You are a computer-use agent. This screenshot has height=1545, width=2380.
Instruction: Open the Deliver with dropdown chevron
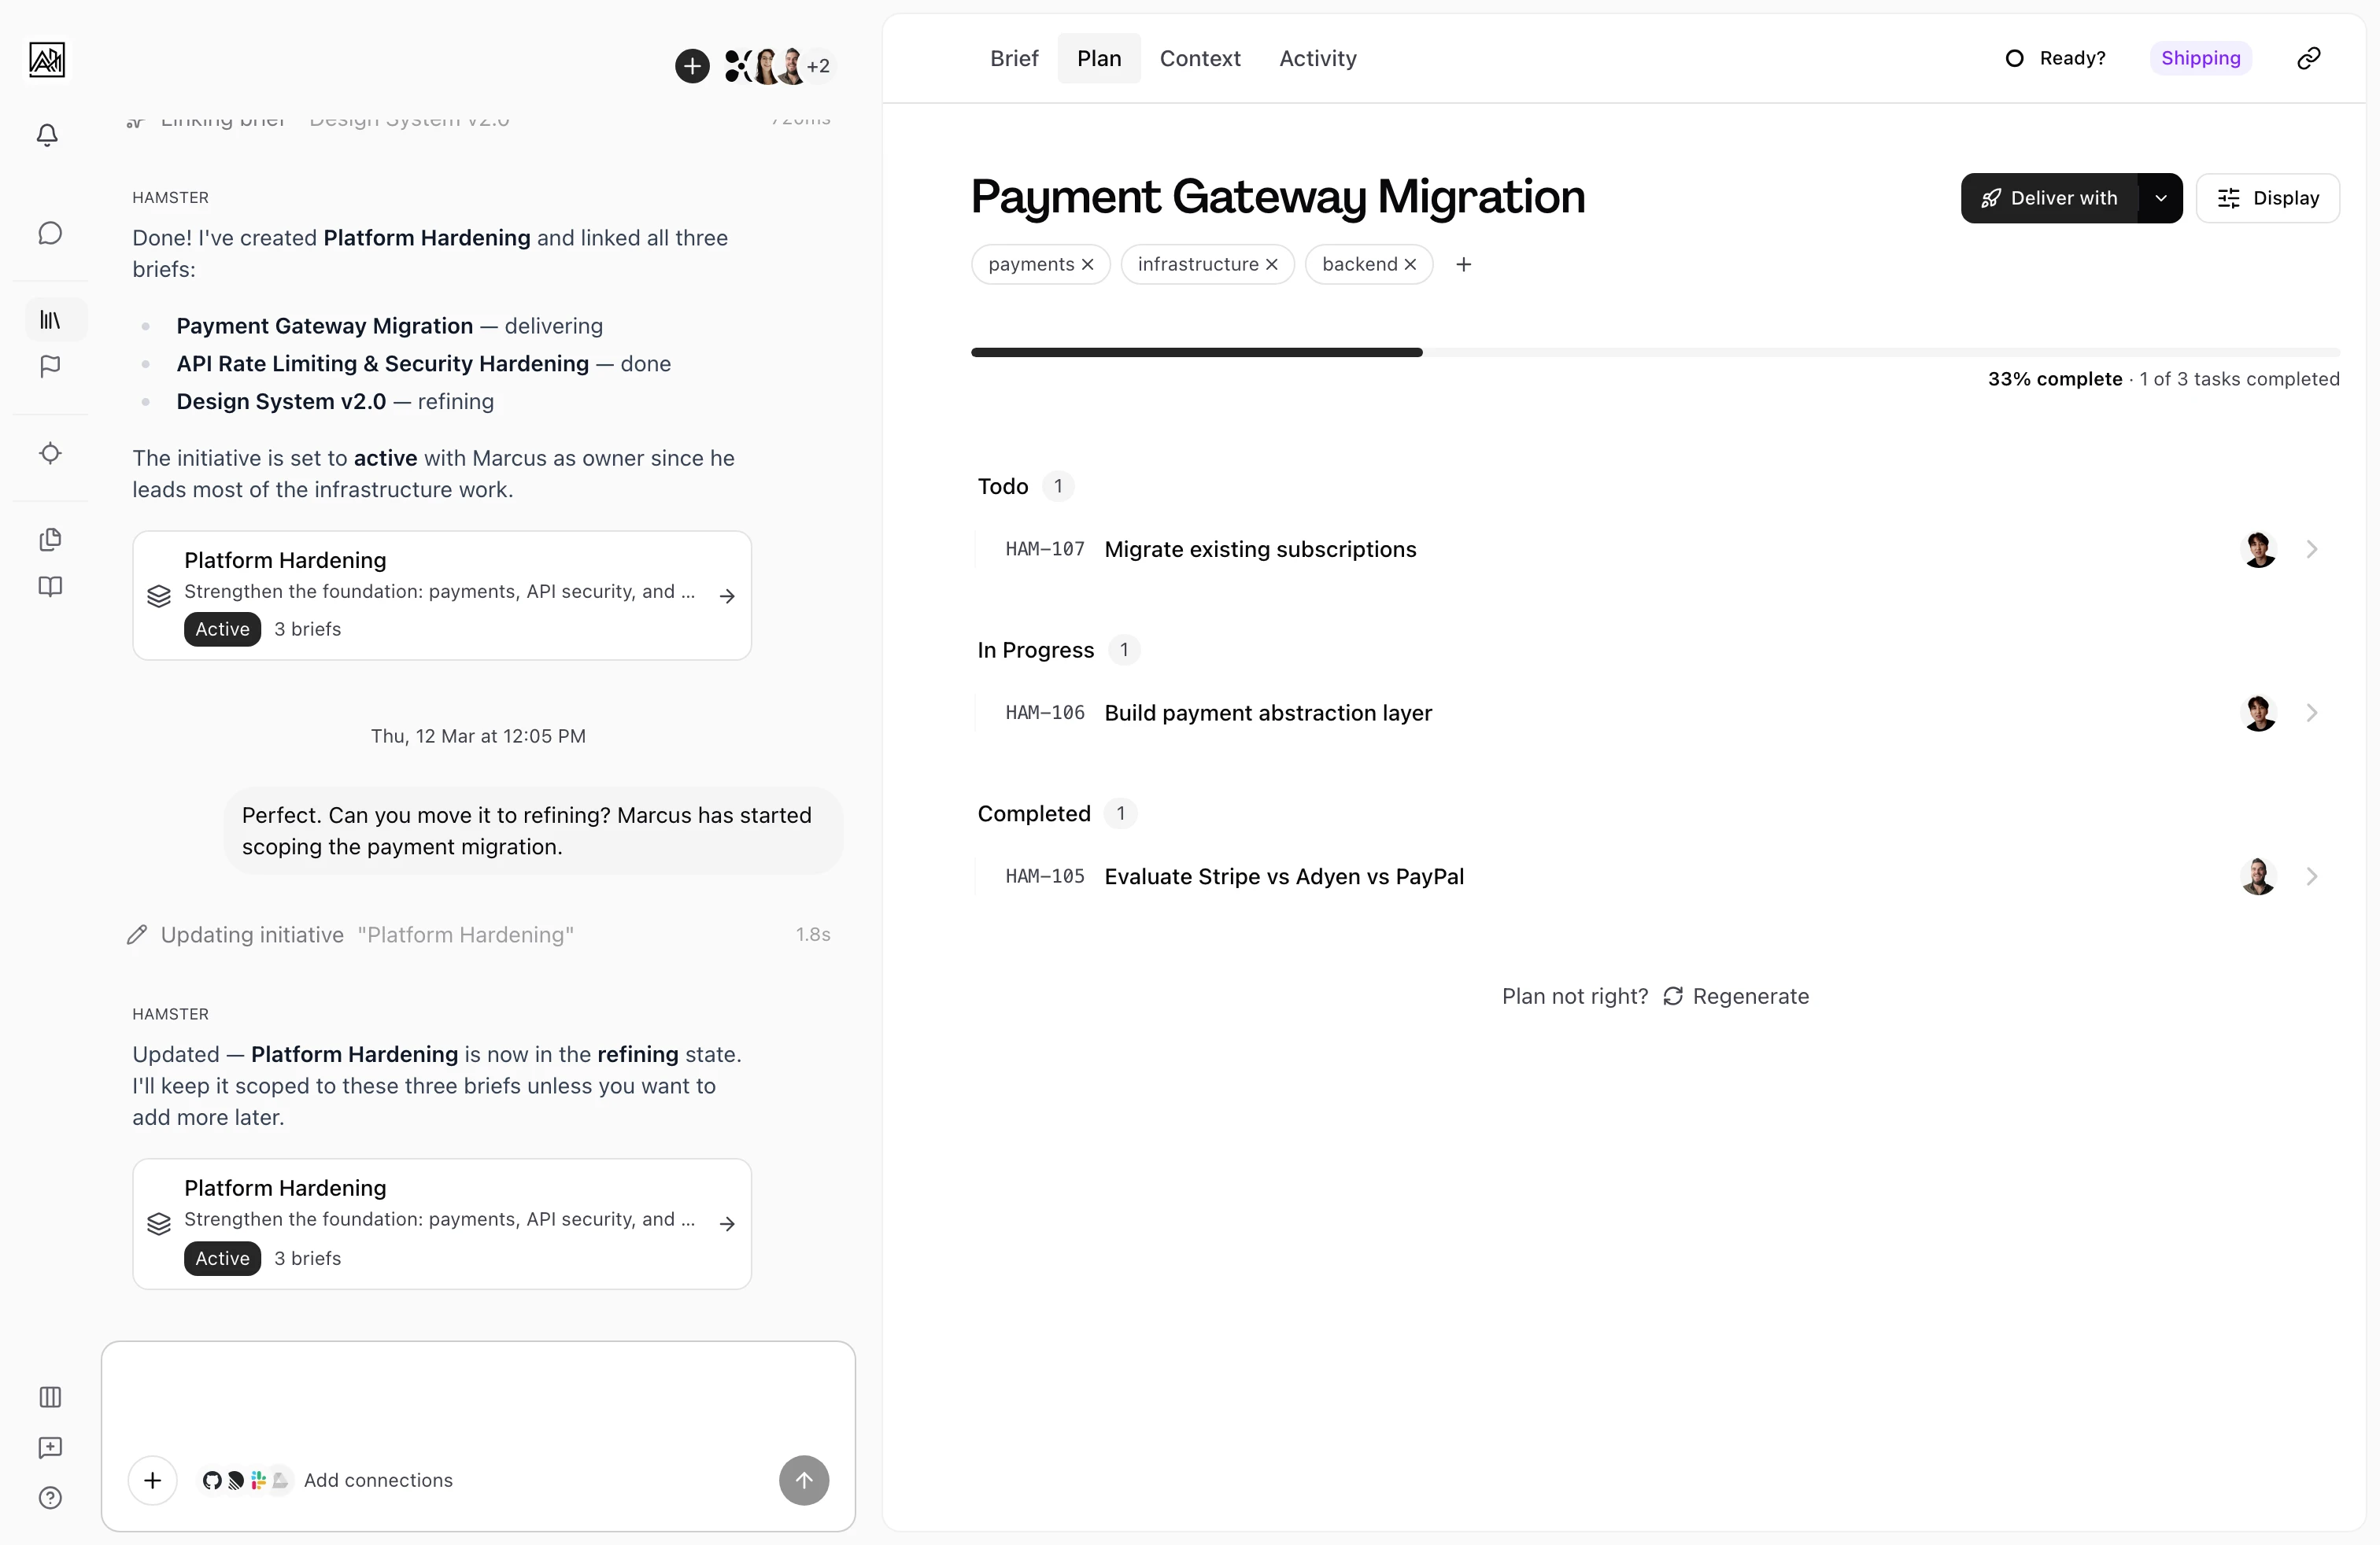[x=2161, y=198]
